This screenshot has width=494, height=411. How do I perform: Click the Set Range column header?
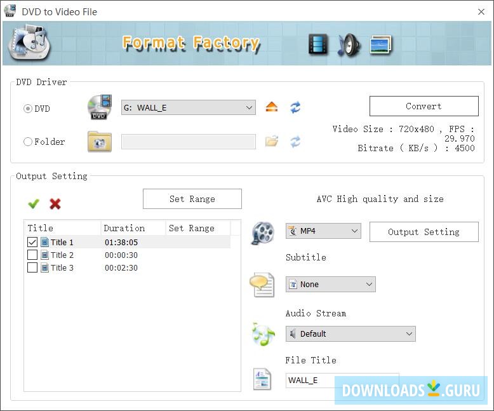[x=198, y=228]
